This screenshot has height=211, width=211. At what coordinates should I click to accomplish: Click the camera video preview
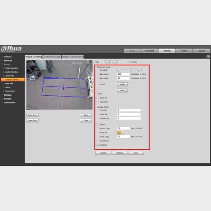[x=60, y=85]
